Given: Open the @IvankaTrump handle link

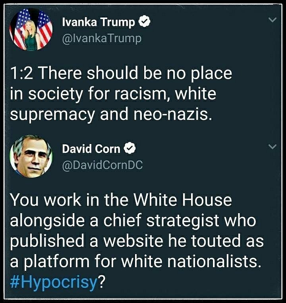Looking at the screenshot, I should click(x=102, y=38).
